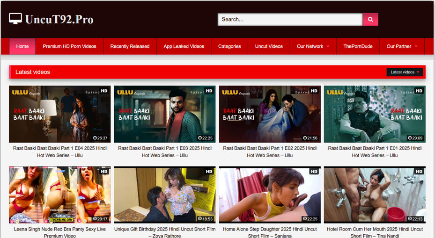Click the 29:09 duration badge on E01 thumbnail
This screenshot has height=238, width=435.
(x=415, y=138)
